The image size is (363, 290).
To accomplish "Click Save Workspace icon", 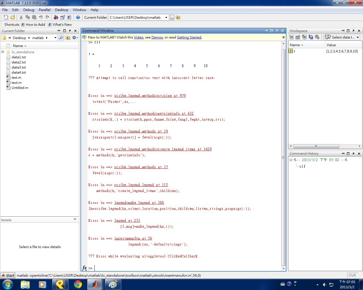I will click(x=311, y=37).
